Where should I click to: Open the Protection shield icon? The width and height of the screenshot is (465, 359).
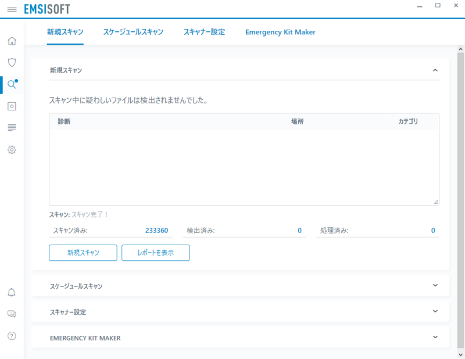point(12,62)
